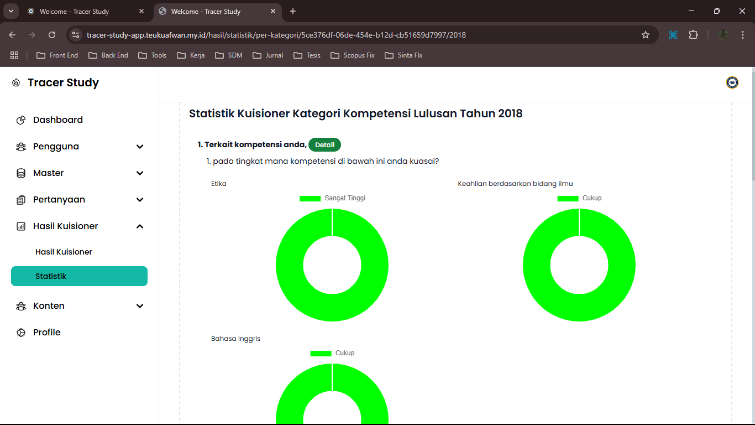
Task: Expand the Pengguna menu chevron
Action: [140, 147]
